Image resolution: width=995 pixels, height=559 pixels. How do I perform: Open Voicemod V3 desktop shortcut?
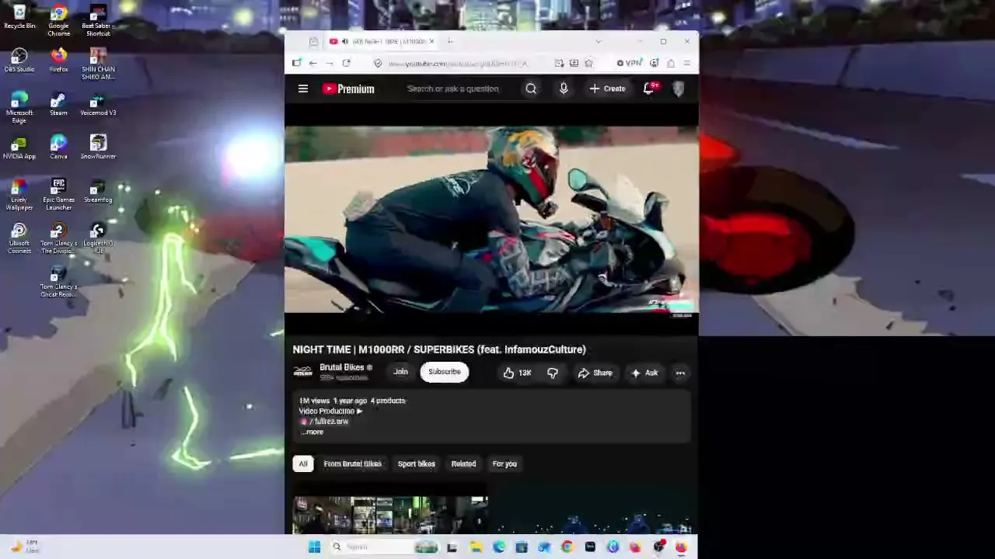[x=98, y=104]
